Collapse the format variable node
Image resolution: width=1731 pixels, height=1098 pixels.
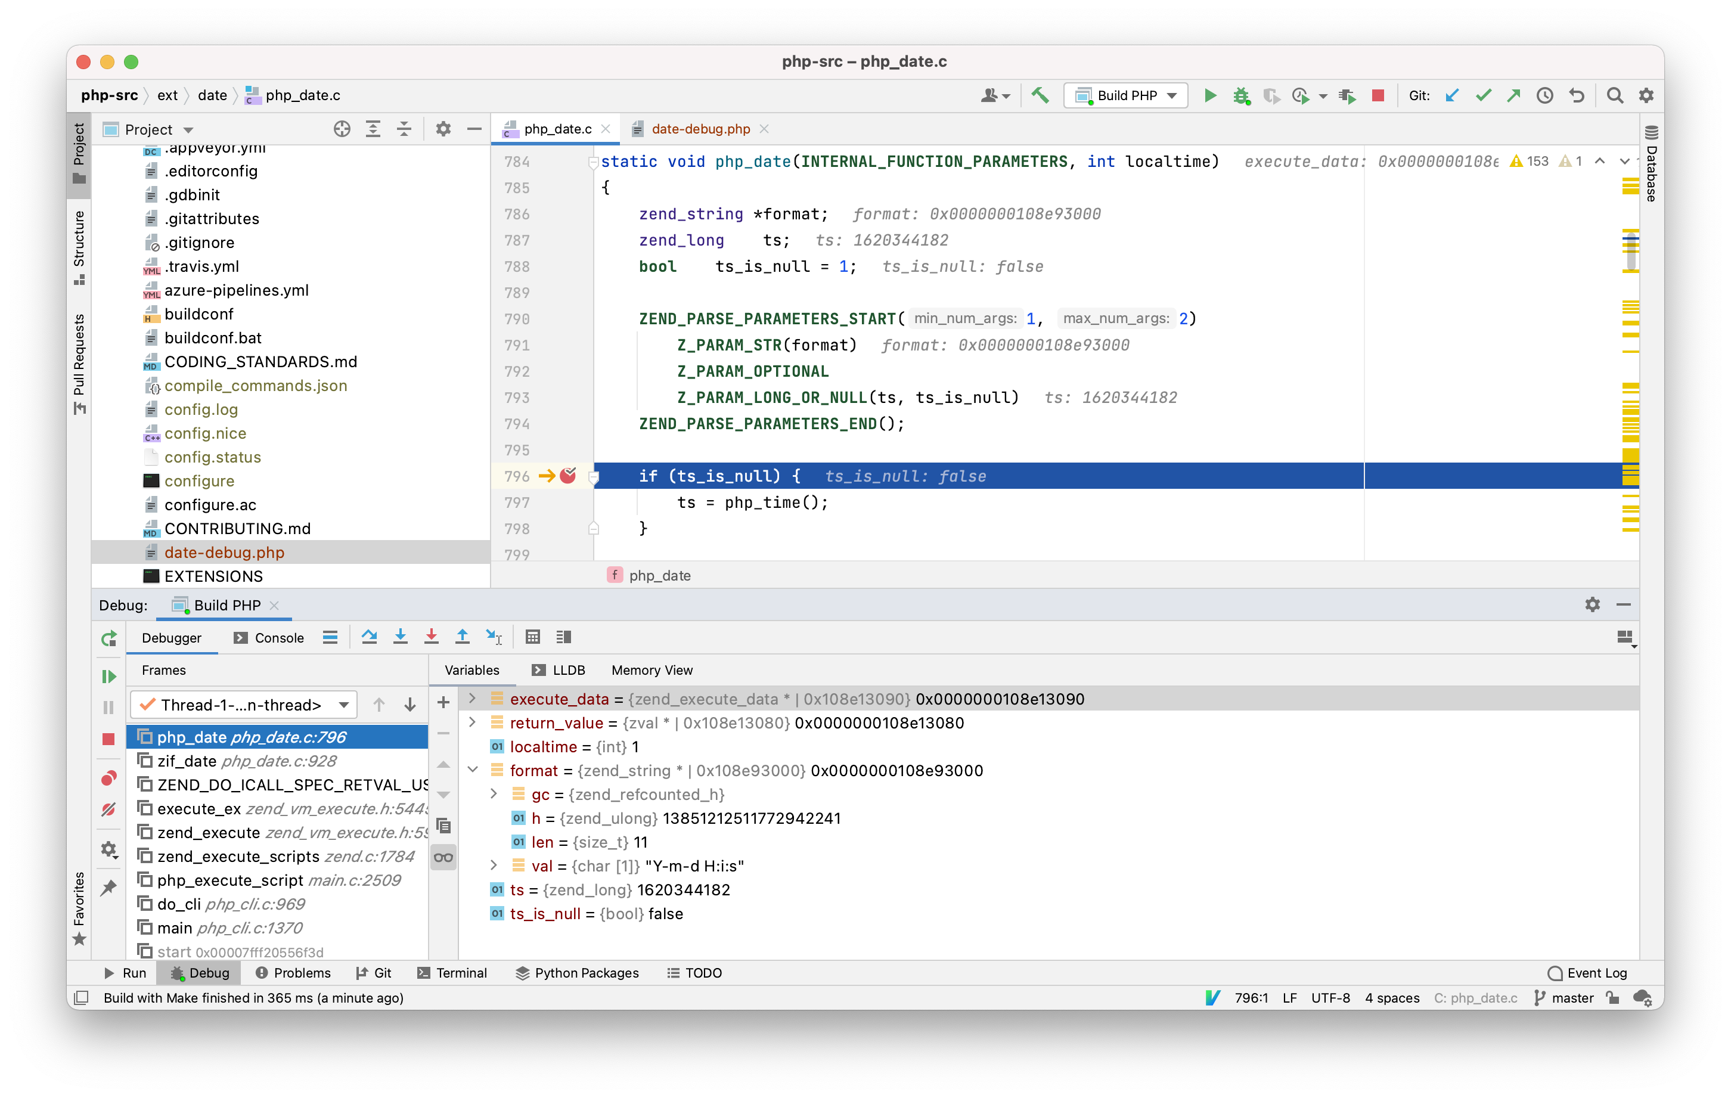472,770
